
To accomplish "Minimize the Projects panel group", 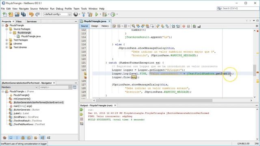I will 76,21.
